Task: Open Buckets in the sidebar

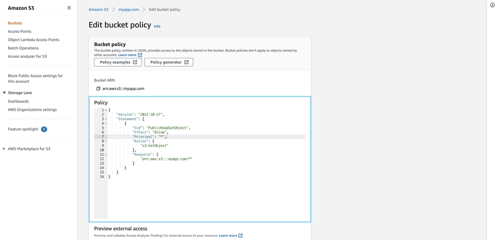Action: [x=15, y=23]
